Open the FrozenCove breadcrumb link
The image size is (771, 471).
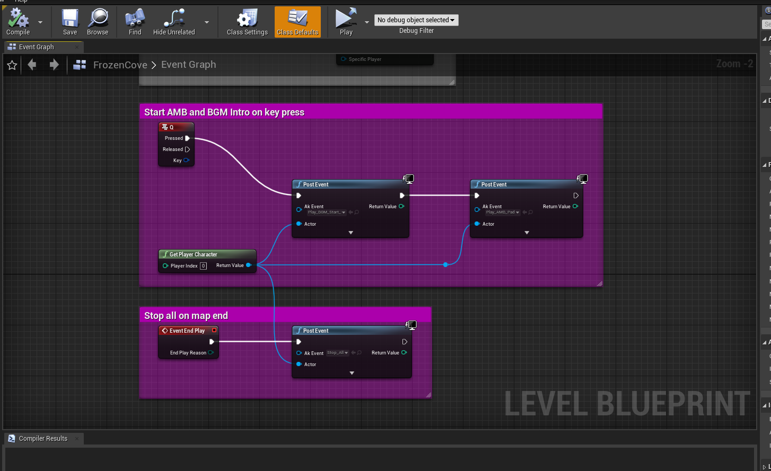(120, 65)
